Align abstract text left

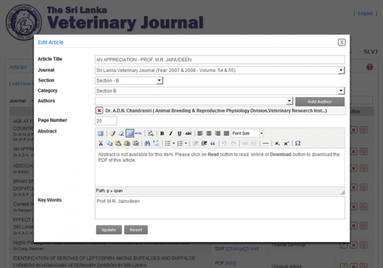200,133
